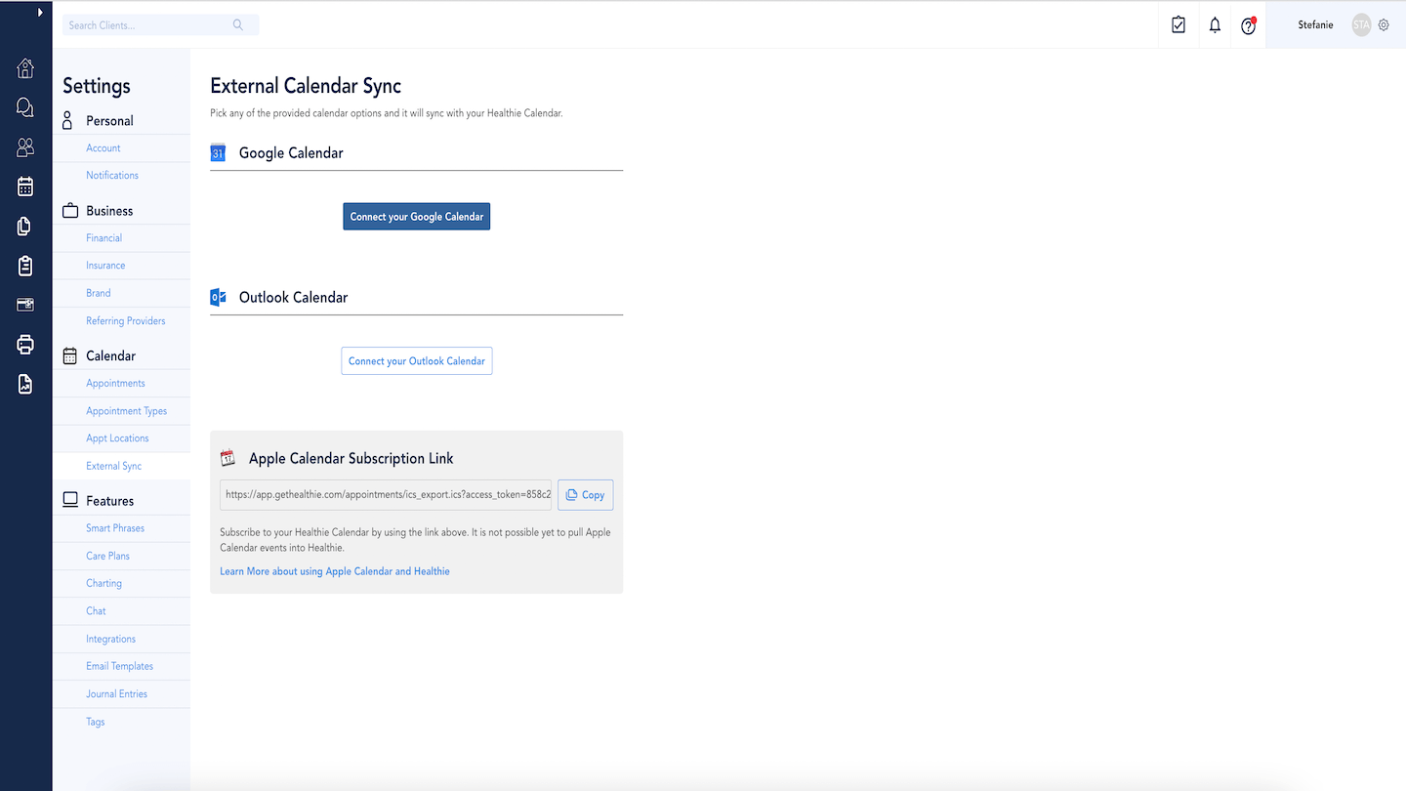
Task: Go to Integrations settings page
Action: coord(110,639)
